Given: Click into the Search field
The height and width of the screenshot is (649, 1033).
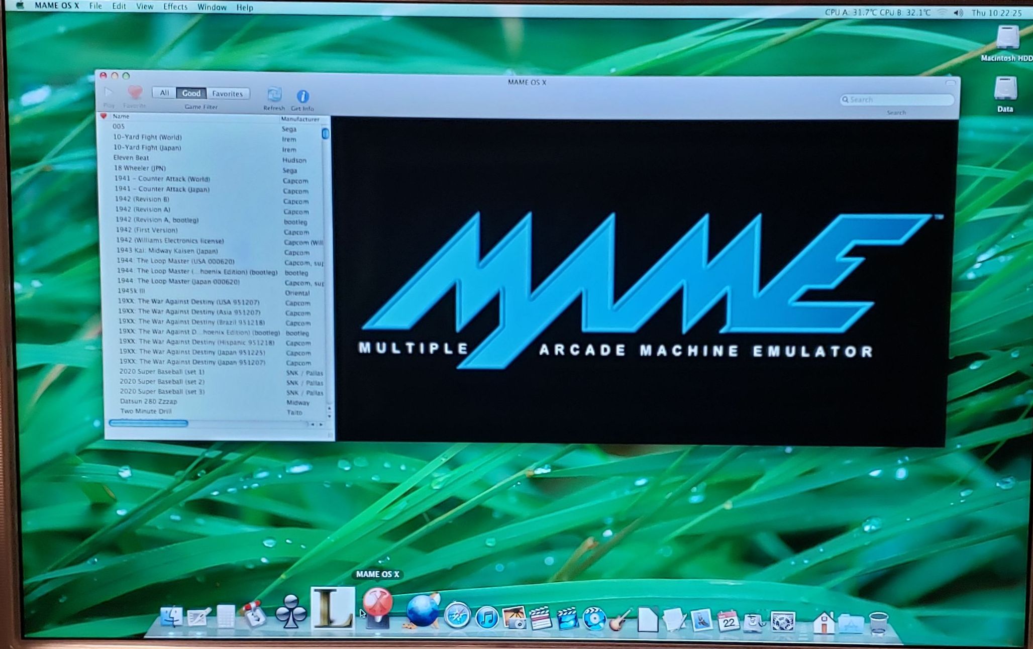Looking at the screenshot, I should pos(897,100).
